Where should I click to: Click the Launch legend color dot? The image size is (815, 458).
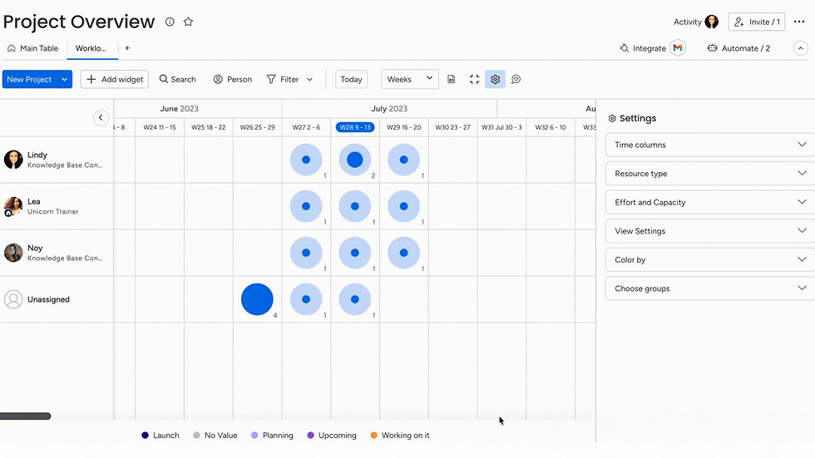coord(146,436)
